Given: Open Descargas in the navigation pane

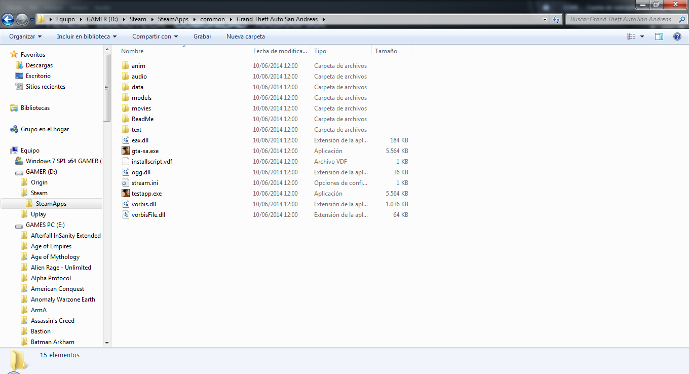Looking at the screenshot, I should (x=39, y=65).
